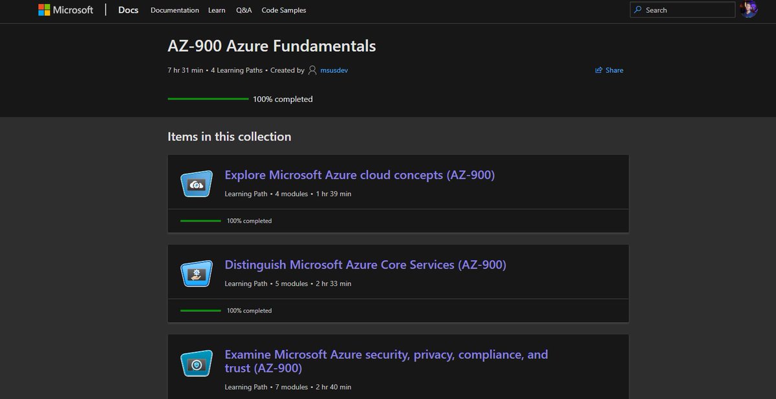Go to the Learn section
Screen dimensions: 776x399
217,10
